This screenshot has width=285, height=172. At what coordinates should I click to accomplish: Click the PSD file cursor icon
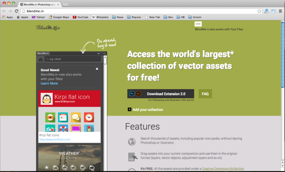pos(133,156)
